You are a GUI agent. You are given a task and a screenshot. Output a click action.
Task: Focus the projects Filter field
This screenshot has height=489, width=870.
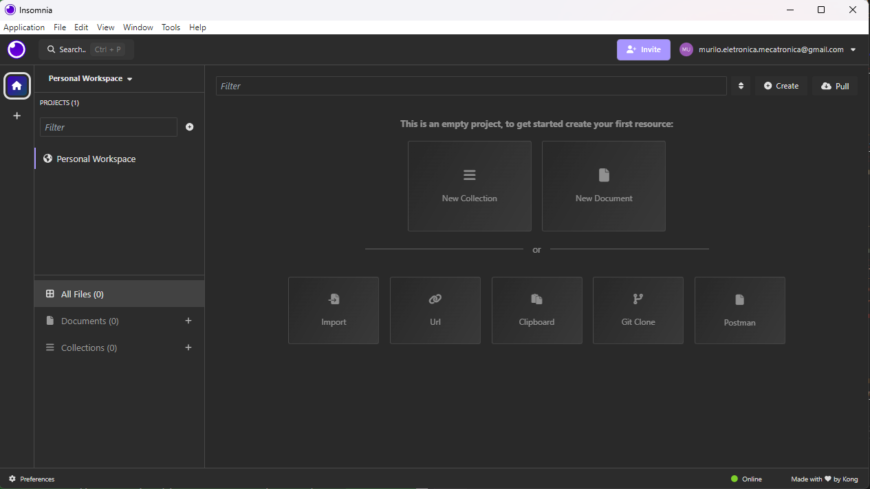(x=109, y=127)
